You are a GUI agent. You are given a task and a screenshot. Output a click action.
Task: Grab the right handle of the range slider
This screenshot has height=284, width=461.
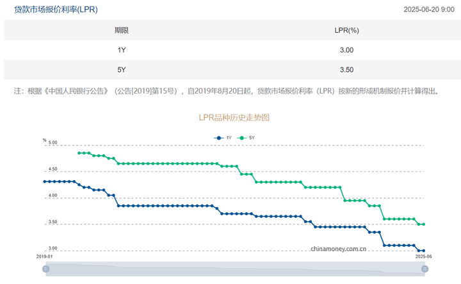(x=425, y=269)
